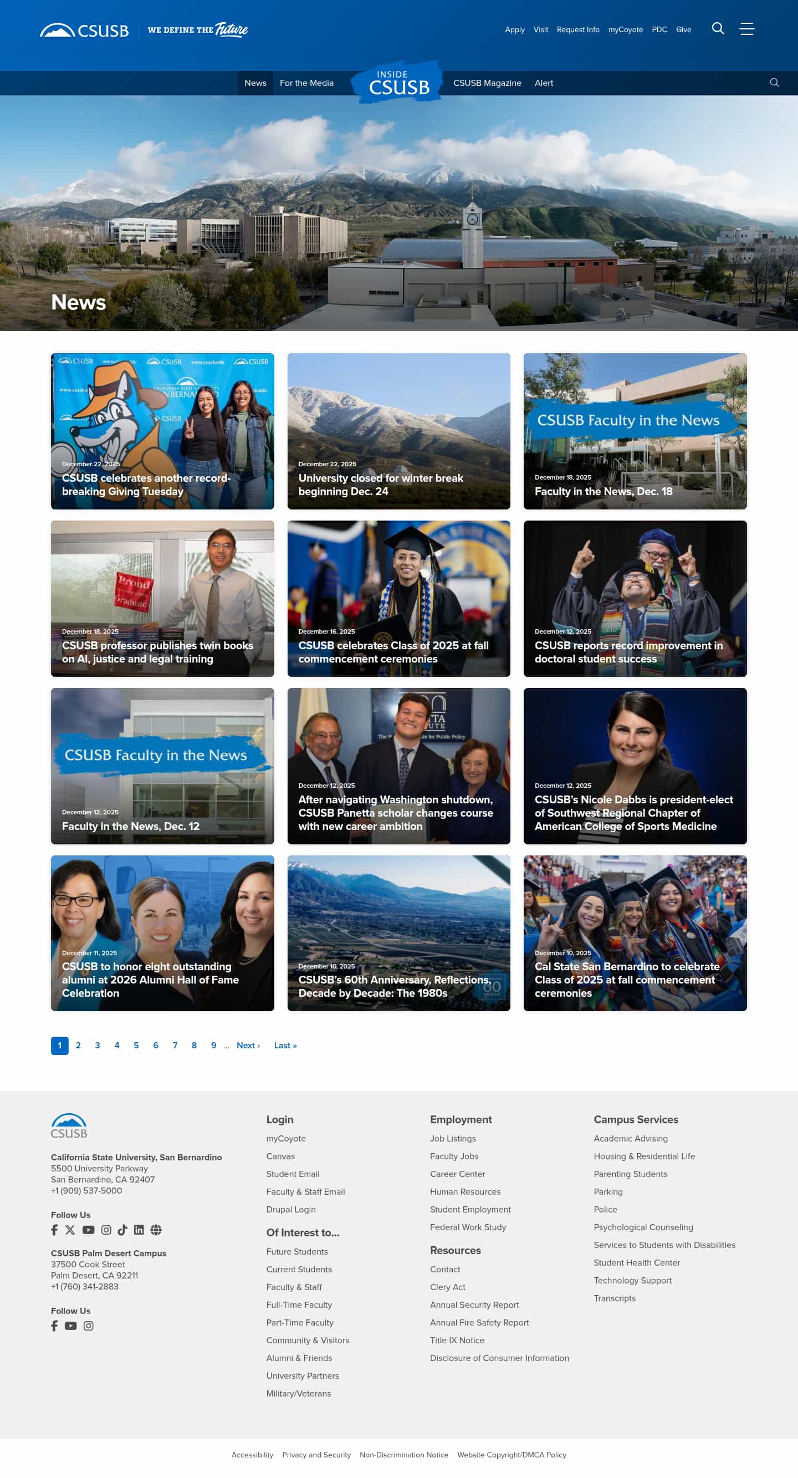Open Palm Desert Campus Facebook icon
The width and height of the screenshot is (798, 1478).
[54, 1326]
